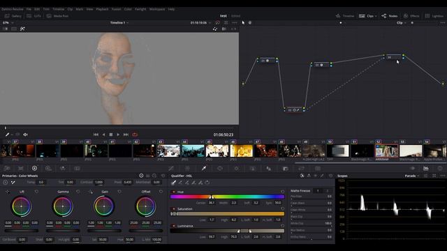
Task: Toggle the Luminance qualifier on or off
Action: click(x=174, y=226)
